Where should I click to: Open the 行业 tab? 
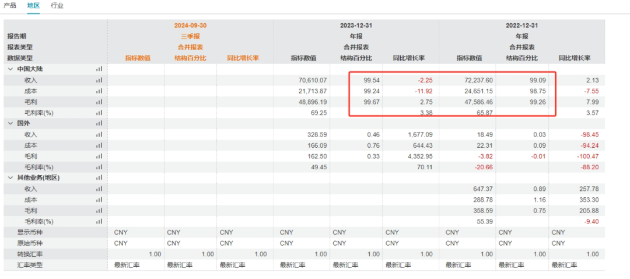click(x=57, y=6)
